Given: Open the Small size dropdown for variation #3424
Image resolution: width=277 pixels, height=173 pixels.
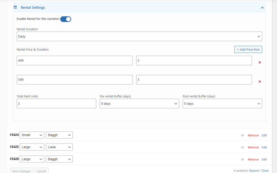Looking at the screenshot, I should pos(32,135).
